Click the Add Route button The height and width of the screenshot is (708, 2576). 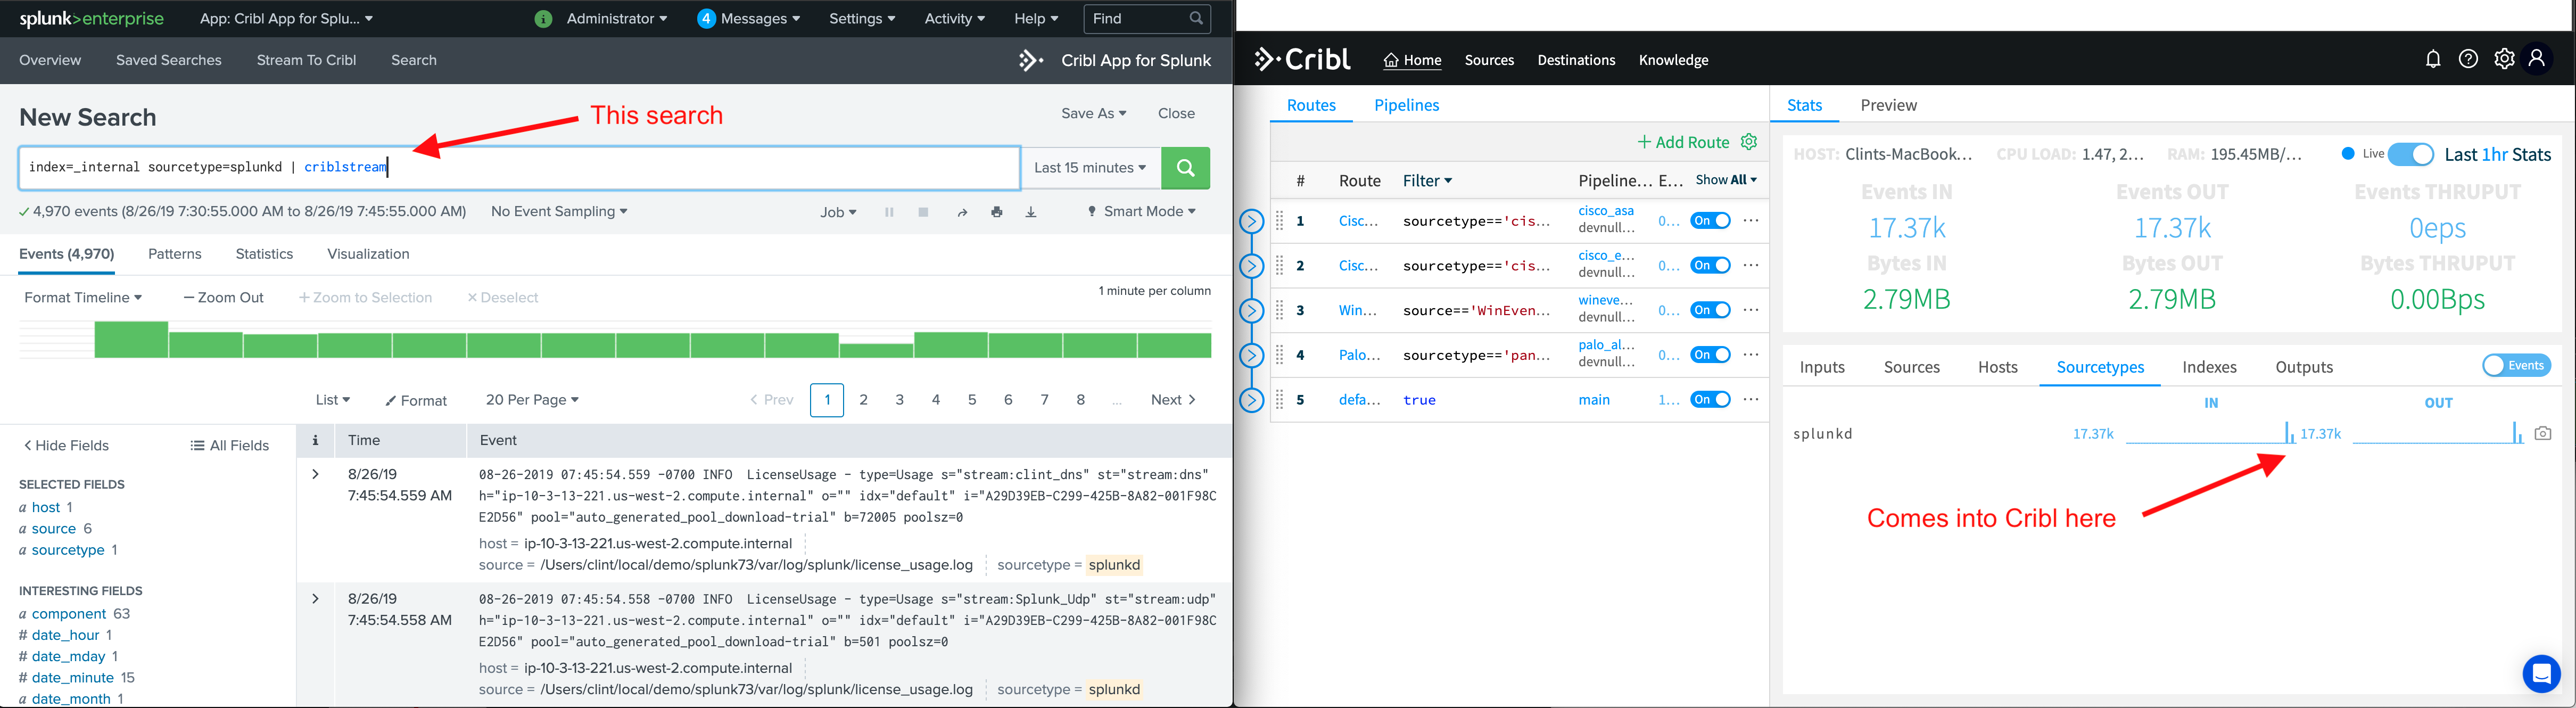click(x=1683, y=142)
